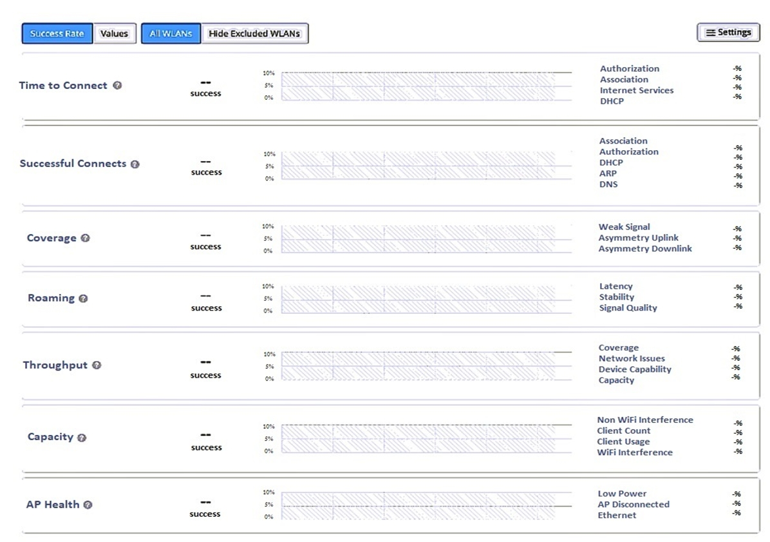Choose Hide Excluded WLANs

coord(254,34)
